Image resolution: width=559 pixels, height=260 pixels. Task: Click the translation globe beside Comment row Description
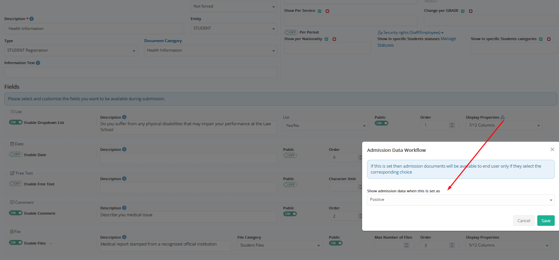coord(124,208)
